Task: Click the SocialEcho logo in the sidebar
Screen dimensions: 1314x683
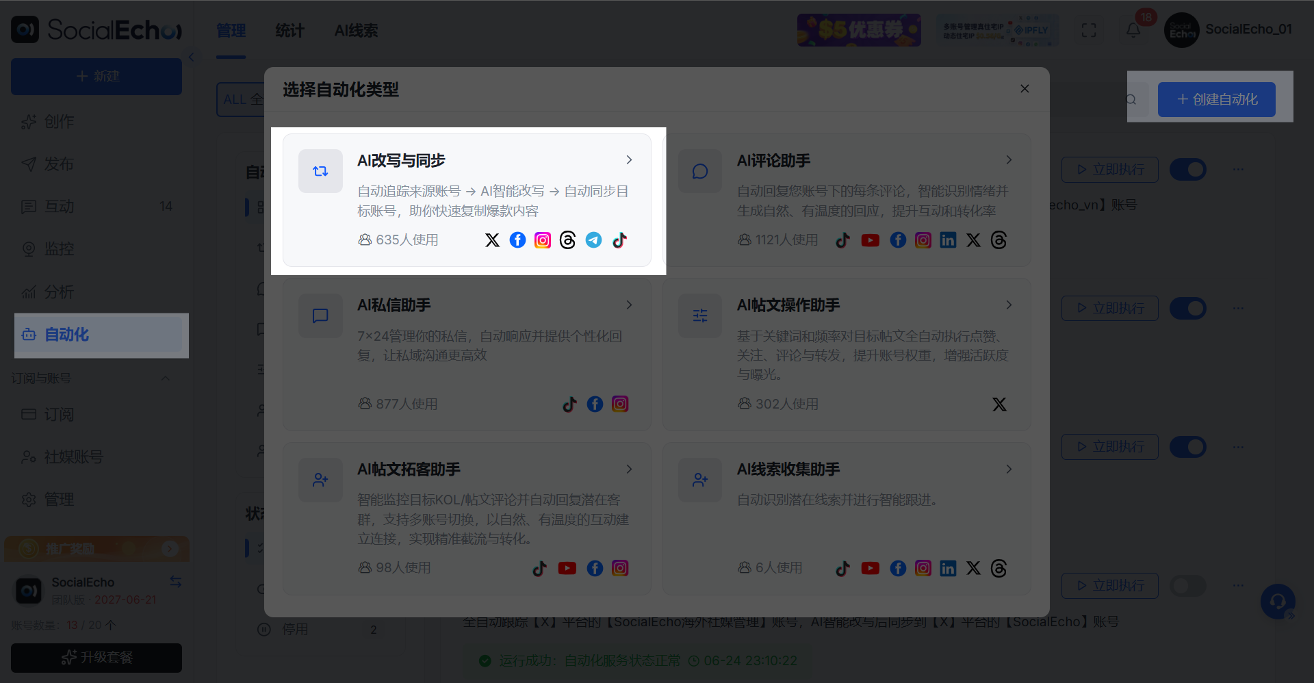Action: pos(96,30)
